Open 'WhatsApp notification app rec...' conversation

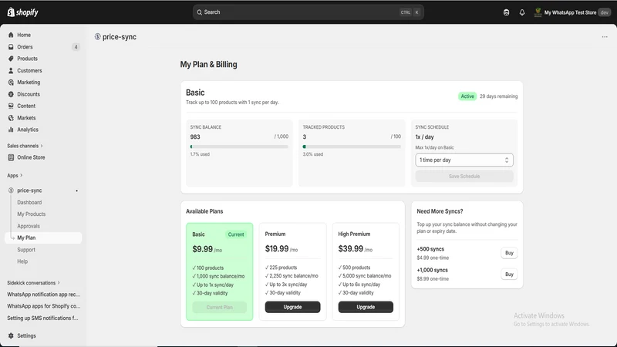43,295
